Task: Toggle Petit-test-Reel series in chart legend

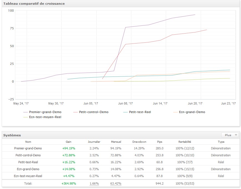Action: tap(137, 112)
